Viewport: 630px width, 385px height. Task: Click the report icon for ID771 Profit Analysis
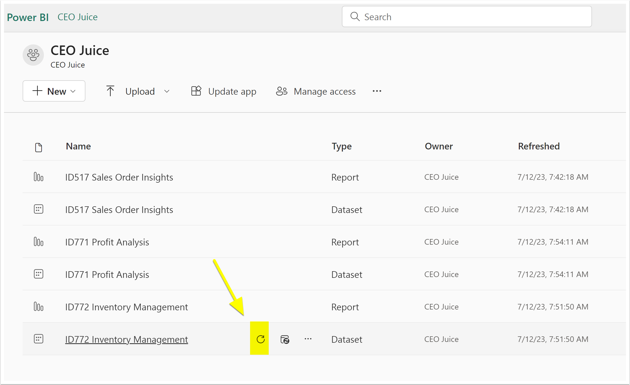(x=39, y=242)
